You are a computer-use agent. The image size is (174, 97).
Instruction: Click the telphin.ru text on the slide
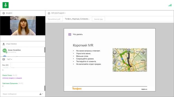click(144, 89)
